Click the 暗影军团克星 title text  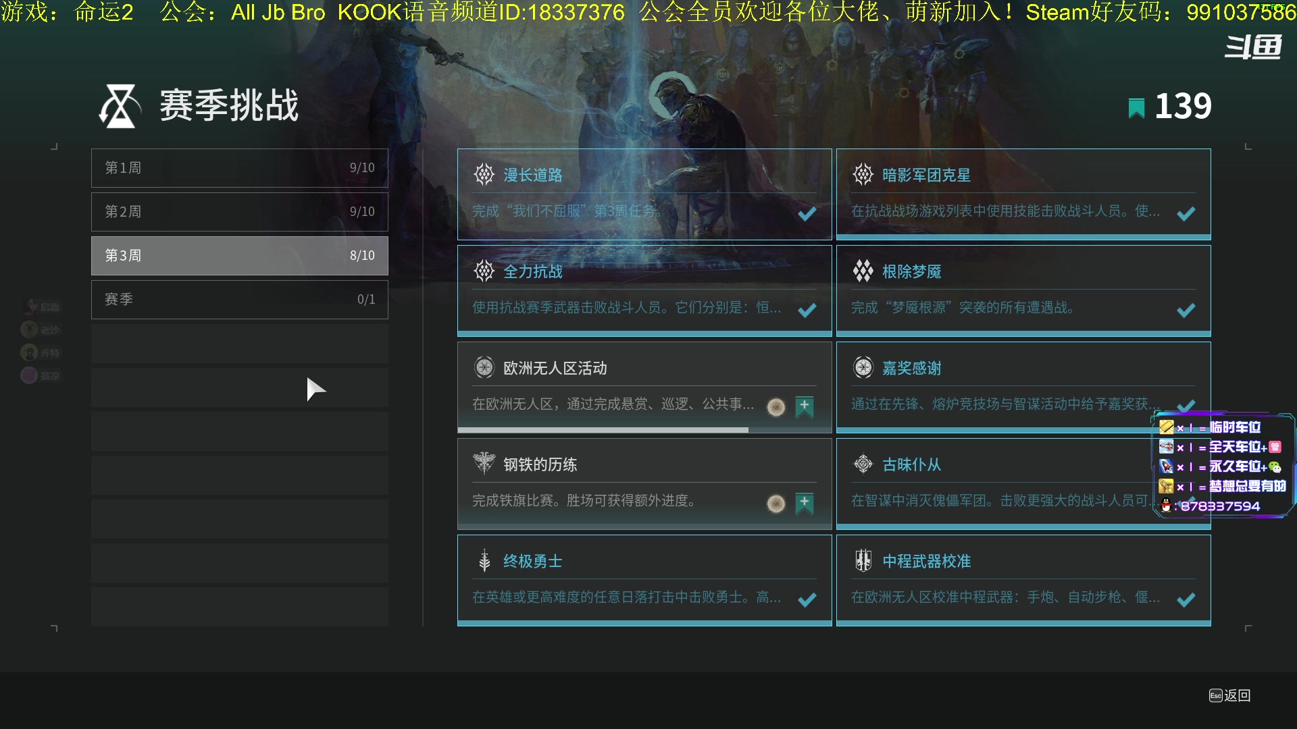927,175
